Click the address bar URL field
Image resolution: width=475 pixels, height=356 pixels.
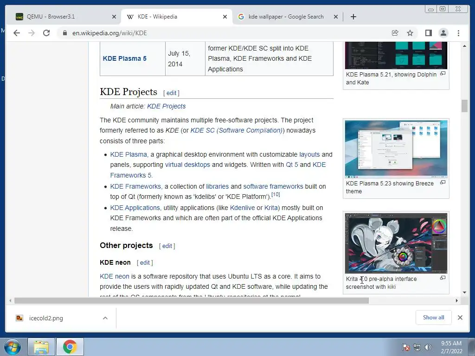click(224, 33)
